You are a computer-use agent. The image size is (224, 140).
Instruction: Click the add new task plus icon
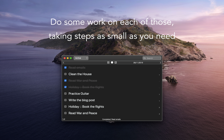point(108,62)
